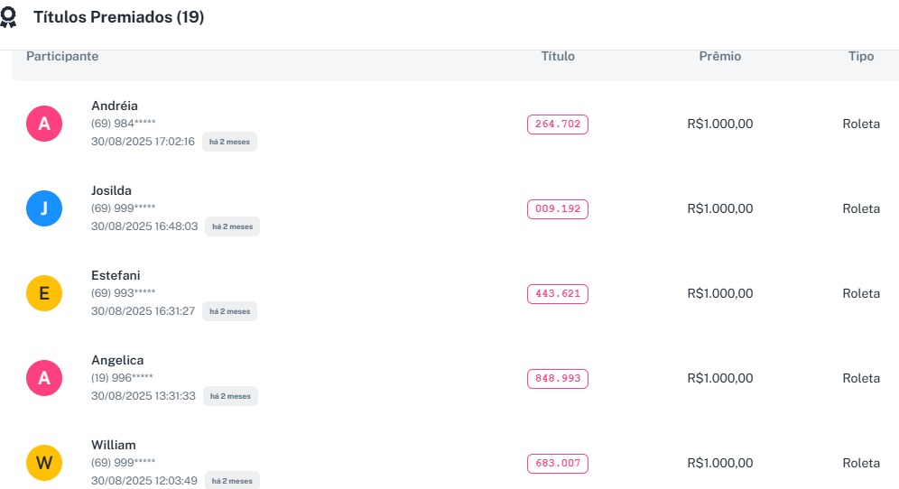Viewport: 899px width, 489px height.
Task: Click the Prêmio column header
Action: (x=720, y=56)
